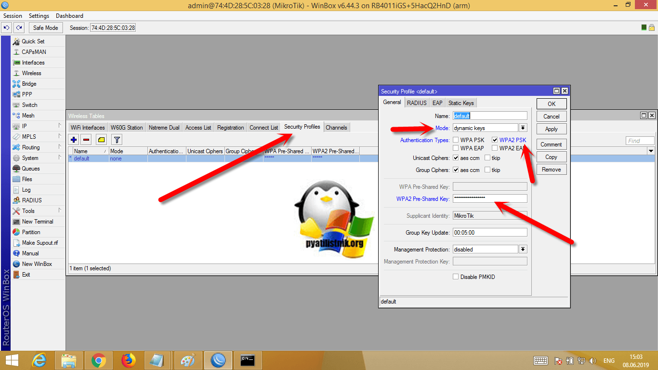
Task: Click the redo arrow icon
Action: (x=19, y=28)
